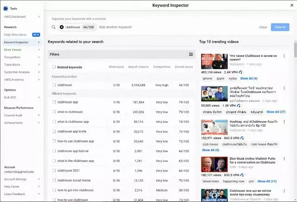This screenshot has width=297, height=202.
Task: Check the 'how to use clubhouse app' row
Action: [54, 141]
